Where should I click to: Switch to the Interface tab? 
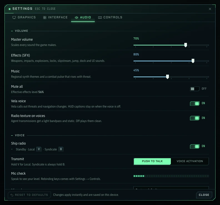55,18
